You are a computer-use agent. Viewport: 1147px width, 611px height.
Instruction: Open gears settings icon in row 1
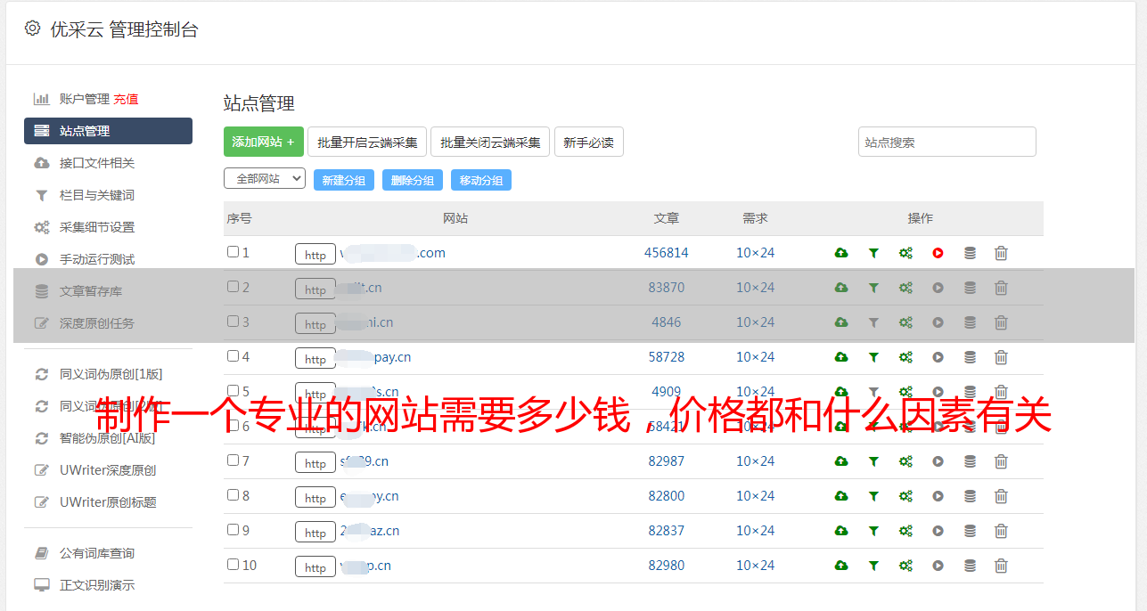click(905, 253)
